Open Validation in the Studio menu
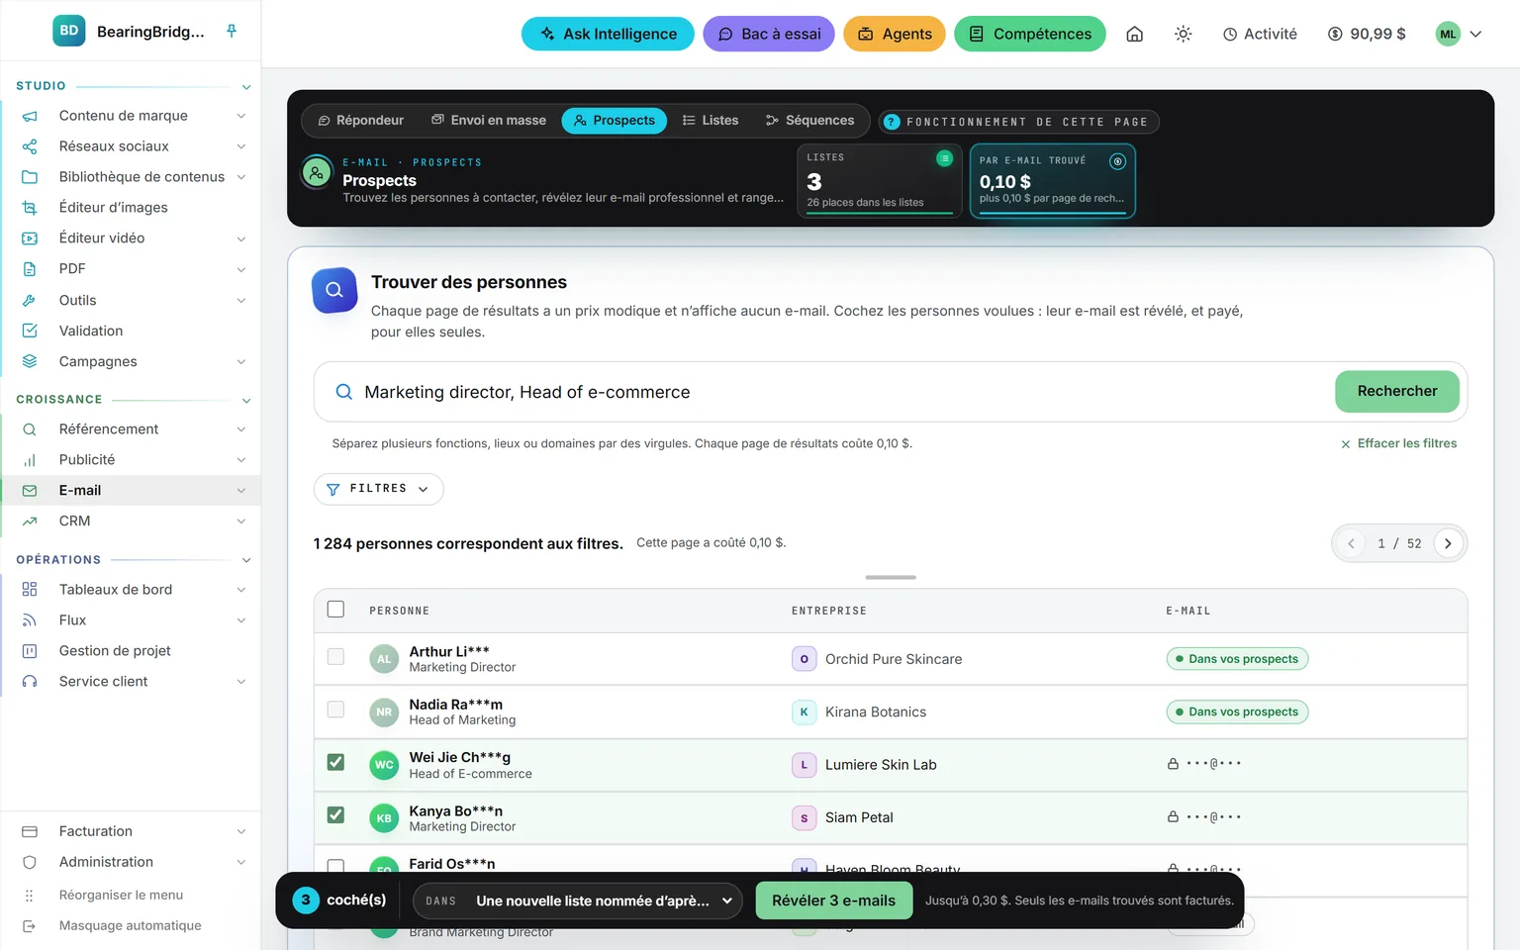1520x950 pixels. click(129, 331)
